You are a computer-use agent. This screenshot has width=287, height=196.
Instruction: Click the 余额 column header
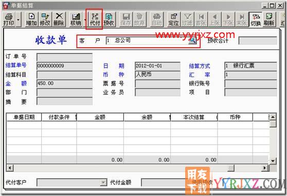coord(147,117)
